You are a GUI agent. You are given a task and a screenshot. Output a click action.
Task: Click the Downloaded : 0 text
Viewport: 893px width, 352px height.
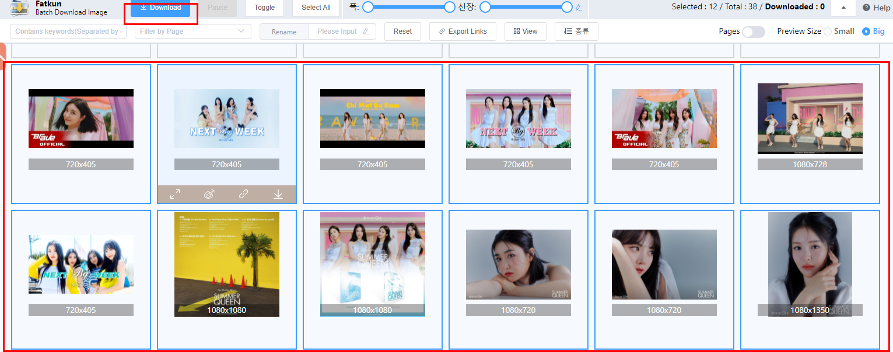point(795,7)
